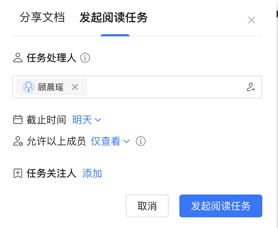
Task: Remove 顾晨瑶 from task assignees
Action: click(75, 87)
